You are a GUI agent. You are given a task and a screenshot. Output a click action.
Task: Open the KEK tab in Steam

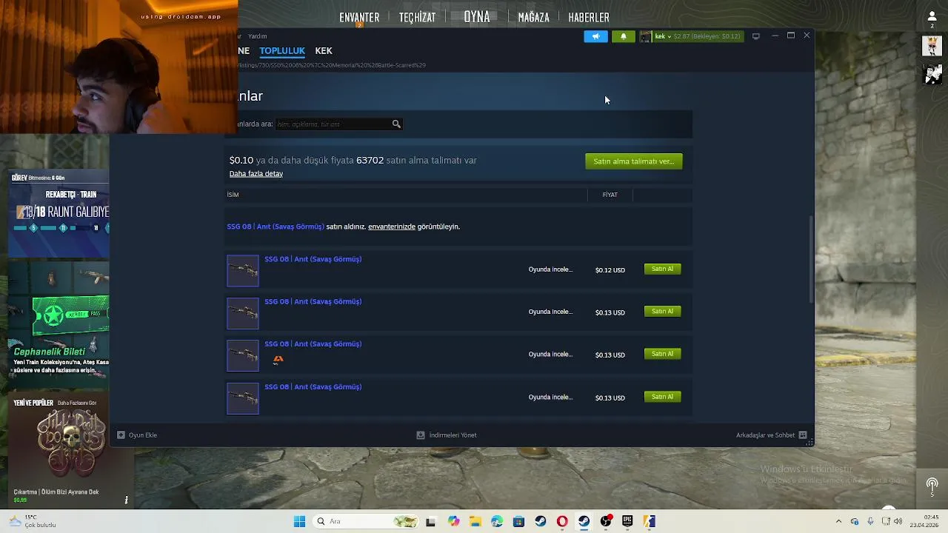(324, 50)
